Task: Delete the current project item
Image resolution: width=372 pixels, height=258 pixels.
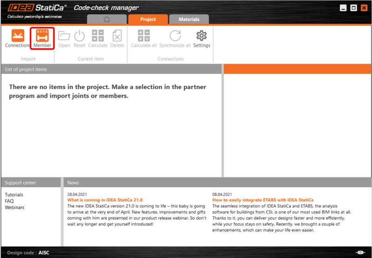Action: coord(117,39)
